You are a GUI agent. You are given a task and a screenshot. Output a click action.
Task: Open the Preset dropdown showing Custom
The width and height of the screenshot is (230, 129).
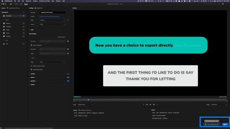click(x=52, y=20)
